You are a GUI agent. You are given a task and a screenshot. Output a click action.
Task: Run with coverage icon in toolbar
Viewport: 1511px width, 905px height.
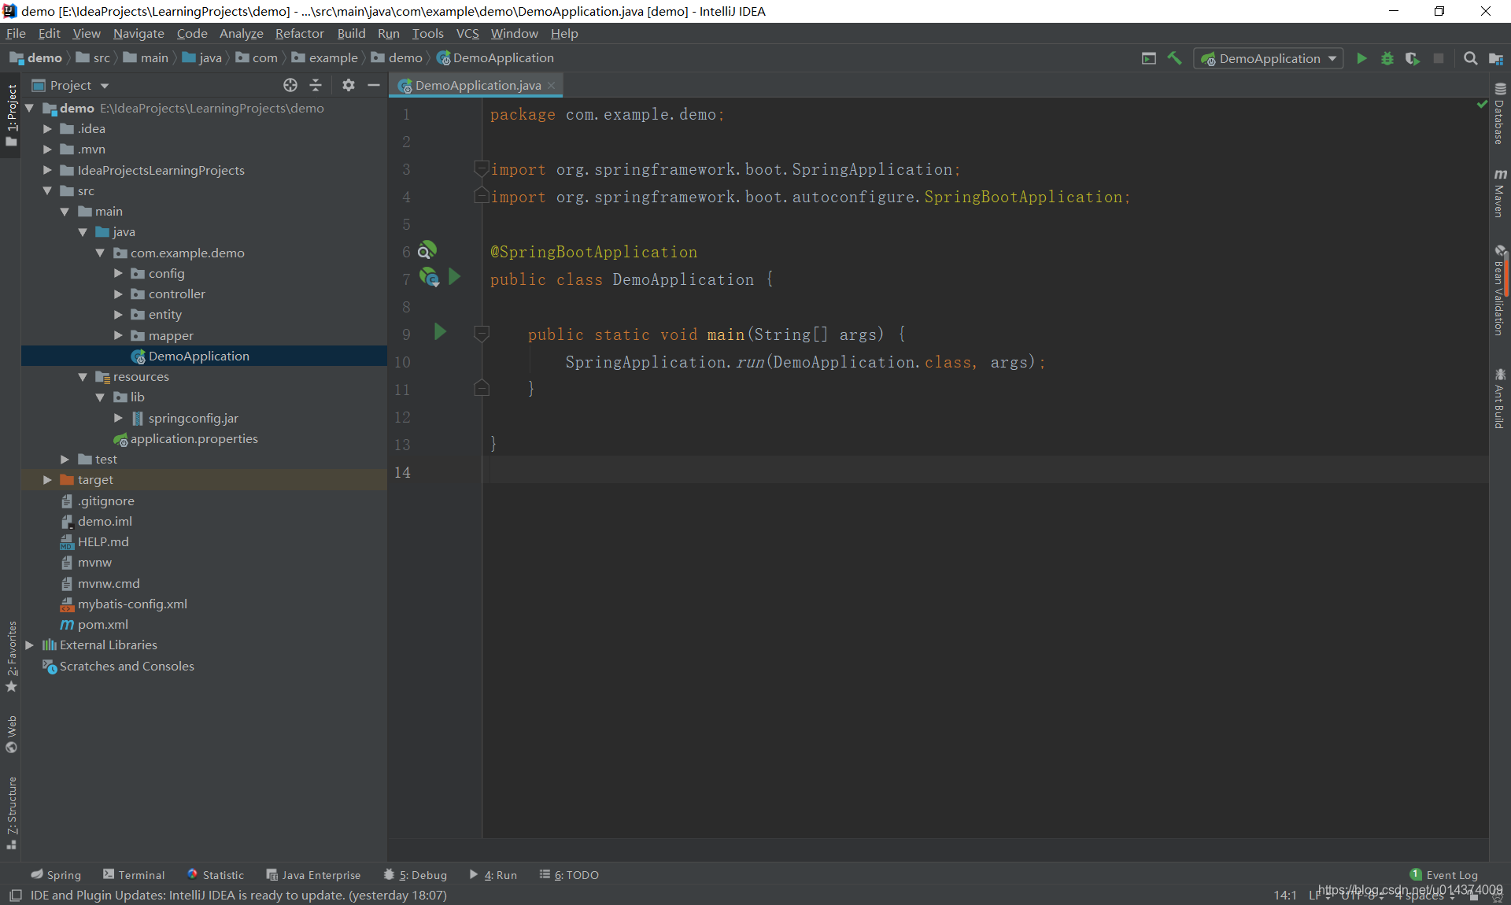tap(1413, 58)
